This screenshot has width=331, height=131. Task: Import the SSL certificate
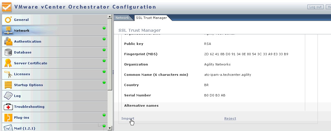128,118
